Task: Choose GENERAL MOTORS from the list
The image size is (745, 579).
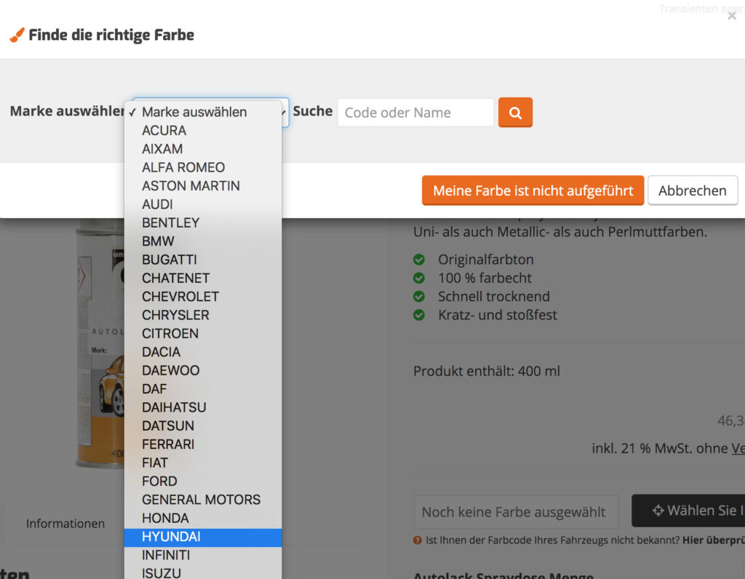Action: (x=203, y=500)
